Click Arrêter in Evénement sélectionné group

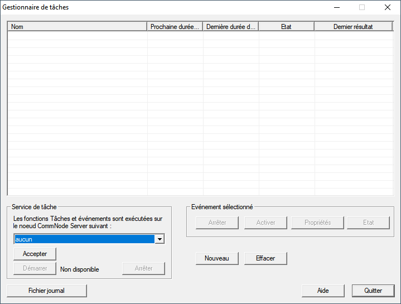coord(217,223)
